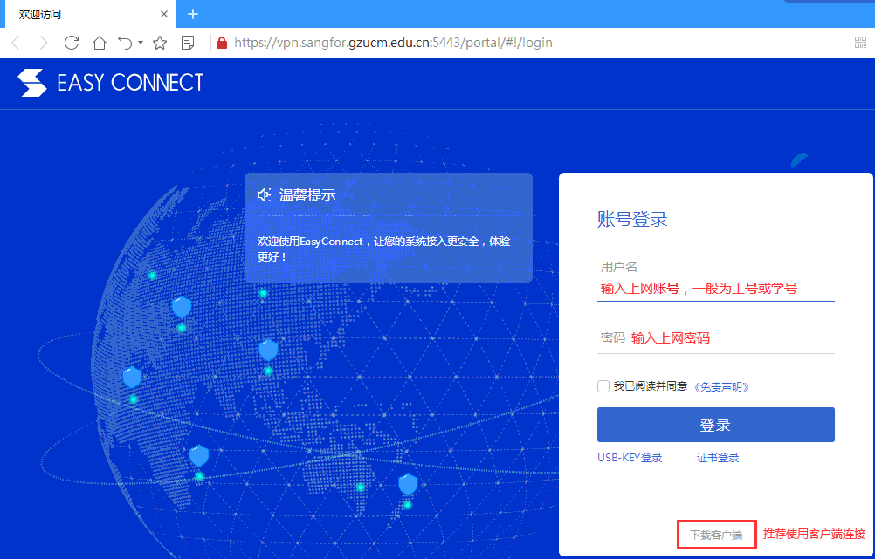This screenshot has width=875, height=559.
Task: Focus the 用户名 input field
Action: (x=715, y=289)
